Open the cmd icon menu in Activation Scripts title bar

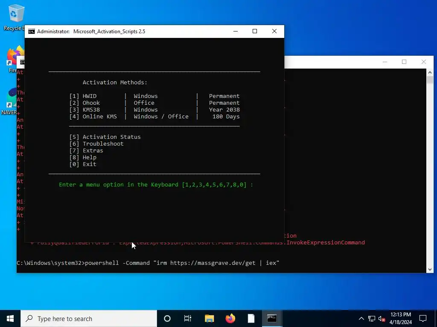pyautogui.click(x=32, y=32)
